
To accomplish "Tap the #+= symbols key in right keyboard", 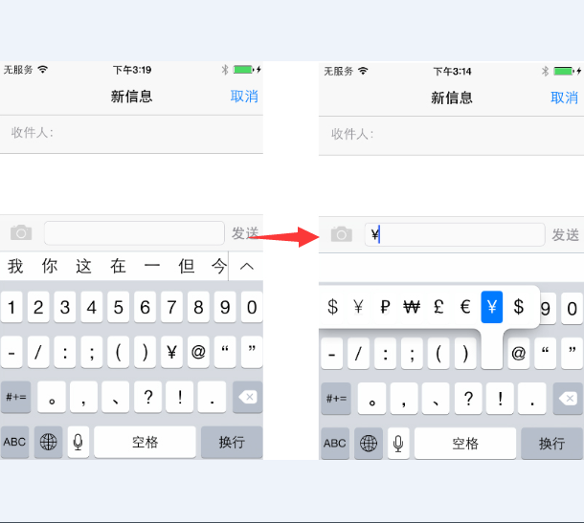I will 336,399.
